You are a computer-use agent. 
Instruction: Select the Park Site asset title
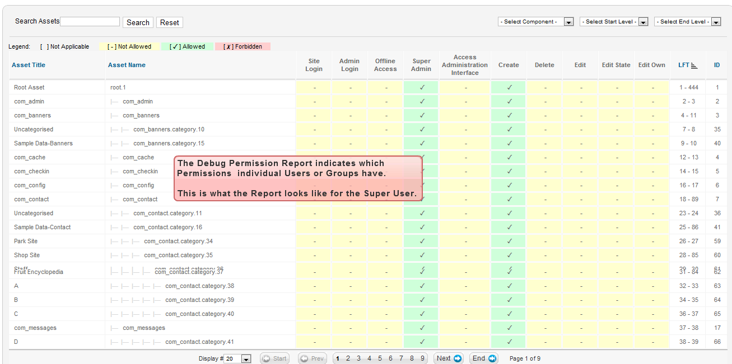click(26, 241)
